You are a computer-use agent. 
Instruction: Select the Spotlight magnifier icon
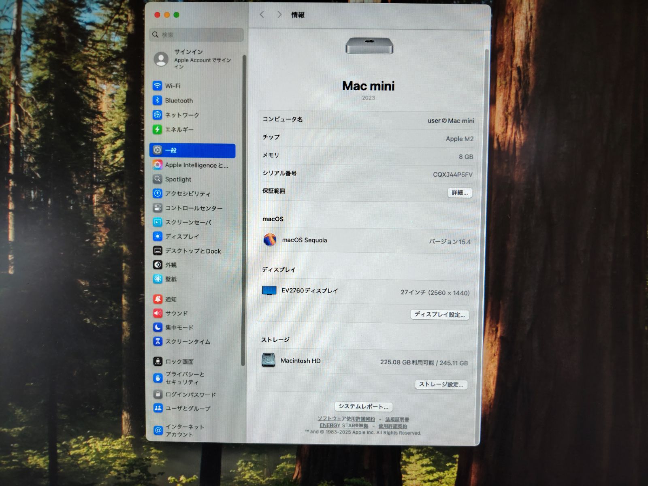pyautogui.click(x=157, y=179)
